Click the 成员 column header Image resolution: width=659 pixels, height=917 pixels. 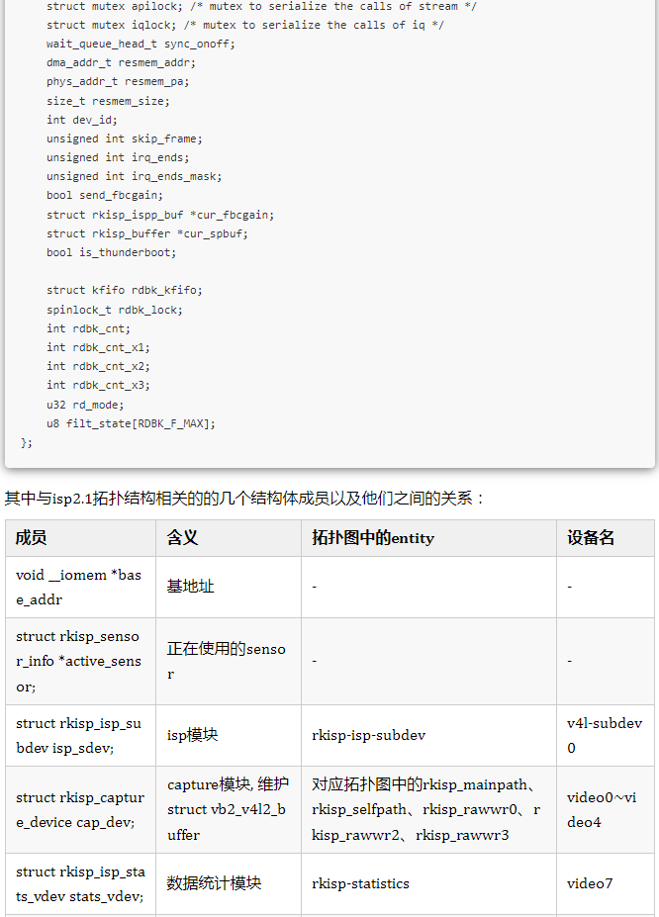32,538
